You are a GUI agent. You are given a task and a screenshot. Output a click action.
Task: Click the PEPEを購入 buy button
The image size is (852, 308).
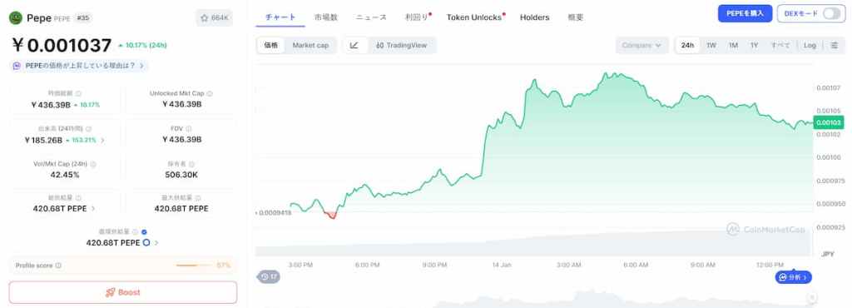point(745,13)
